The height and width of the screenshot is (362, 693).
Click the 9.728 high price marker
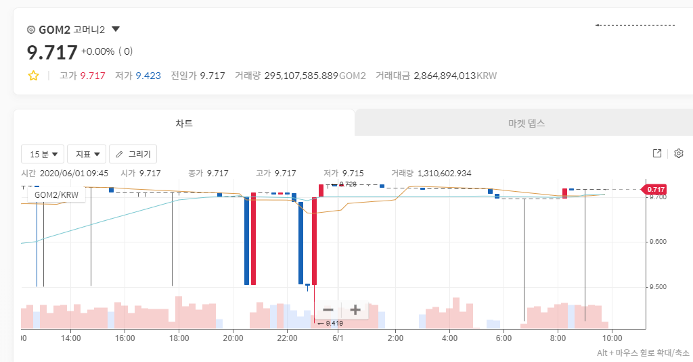(344, 184)
